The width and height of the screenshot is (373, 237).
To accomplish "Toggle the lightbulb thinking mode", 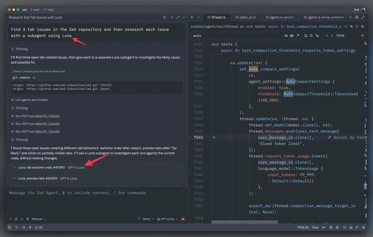I will click(x=28, y=219).
